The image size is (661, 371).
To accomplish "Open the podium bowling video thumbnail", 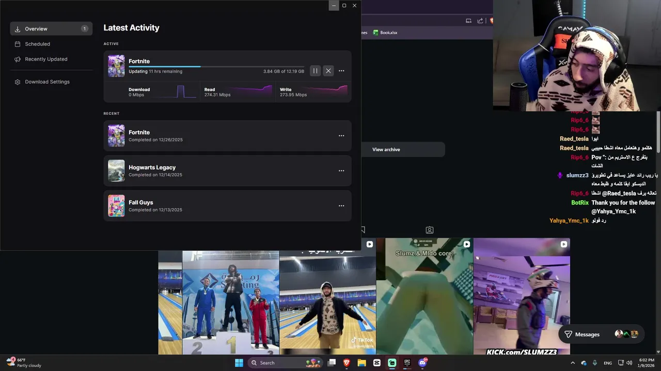I will (230, 302).
